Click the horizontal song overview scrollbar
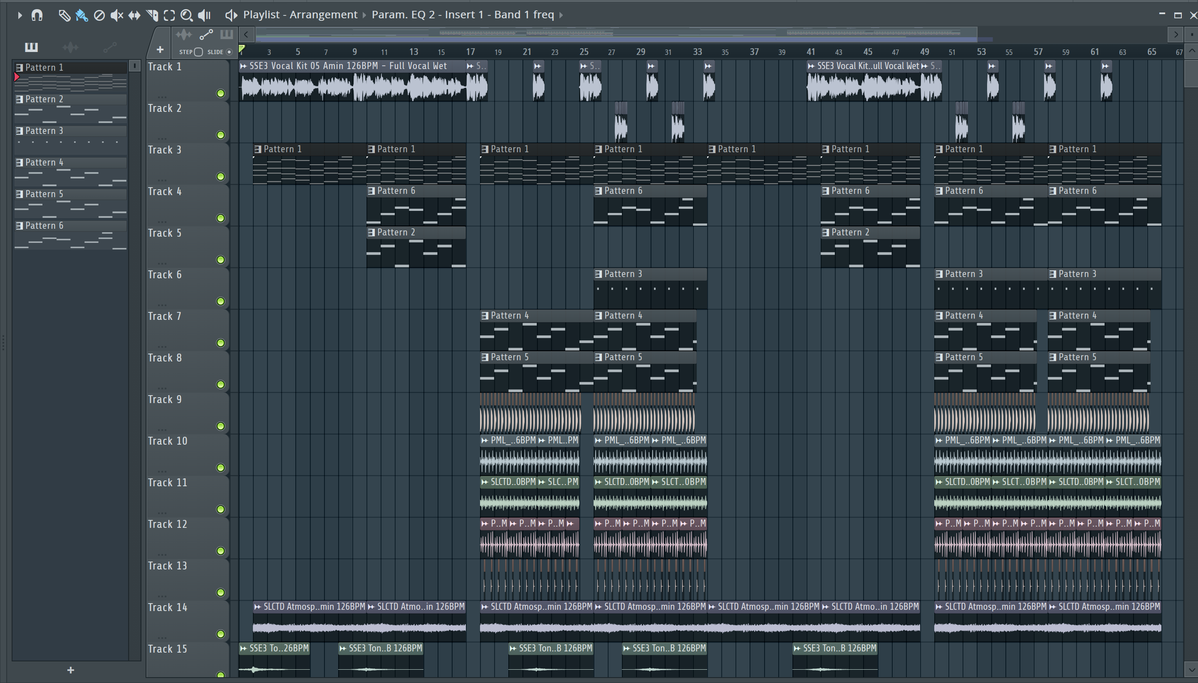The width and height of the screenshot is (1198, 683). tap(616, 34)
